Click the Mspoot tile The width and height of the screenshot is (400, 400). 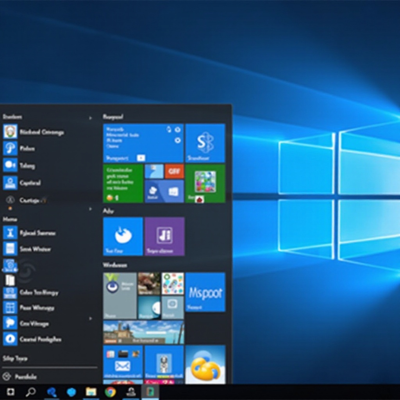[205, 292]
